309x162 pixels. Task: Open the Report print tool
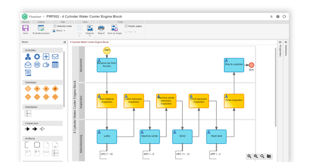[101, 28]
